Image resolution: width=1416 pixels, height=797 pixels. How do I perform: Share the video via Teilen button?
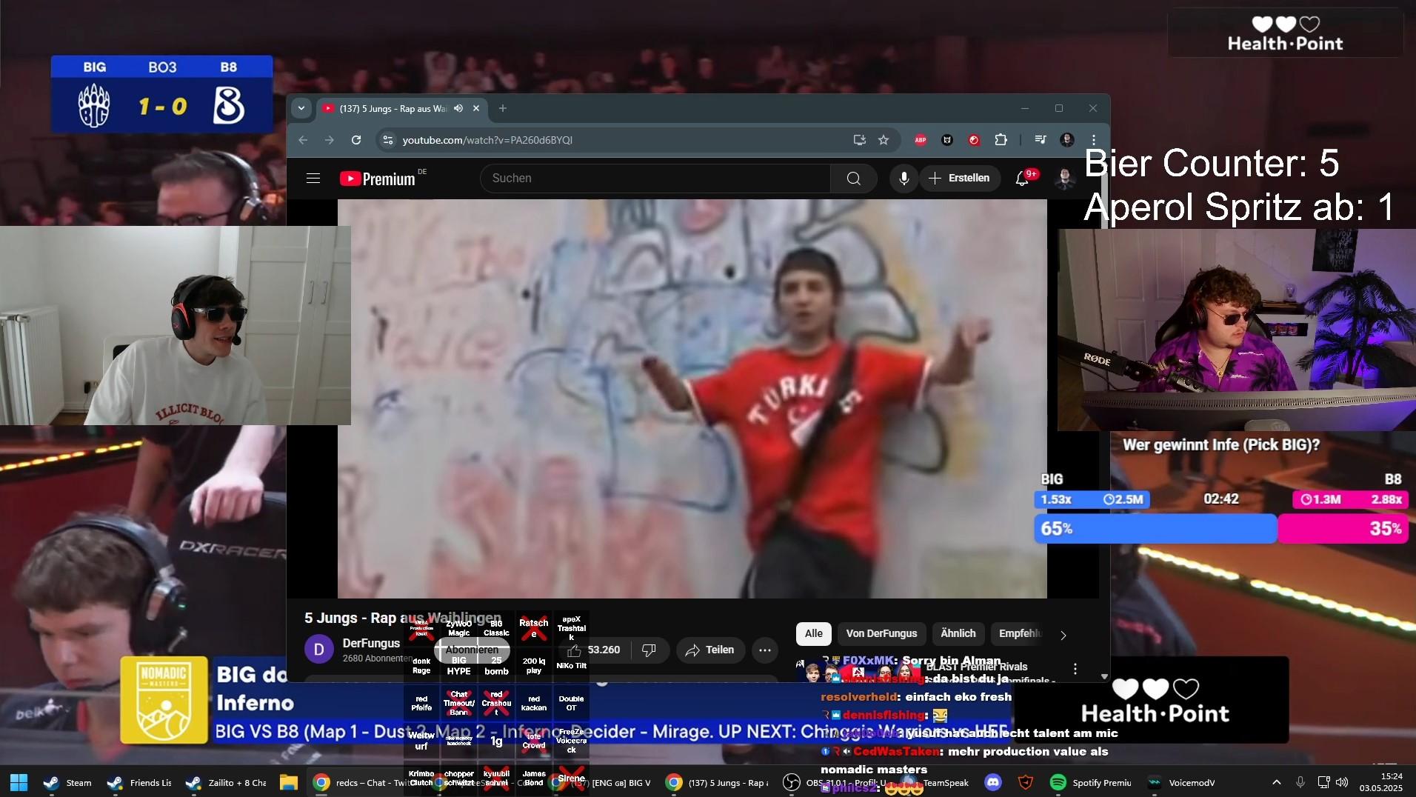click(x=710, y=650)
